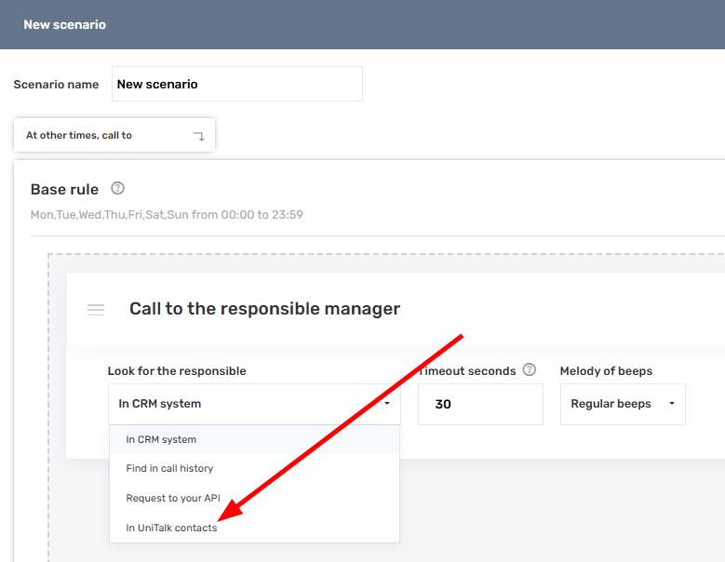The image size is (725, 562).
Task: Click the Scenario name text field
Action: click(x=236, y=84)
